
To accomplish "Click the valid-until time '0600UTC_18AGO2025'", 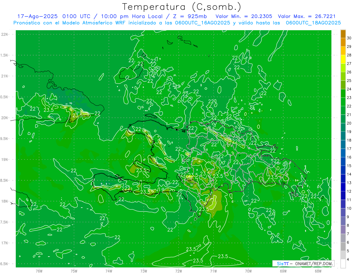I will coord(314,23).
